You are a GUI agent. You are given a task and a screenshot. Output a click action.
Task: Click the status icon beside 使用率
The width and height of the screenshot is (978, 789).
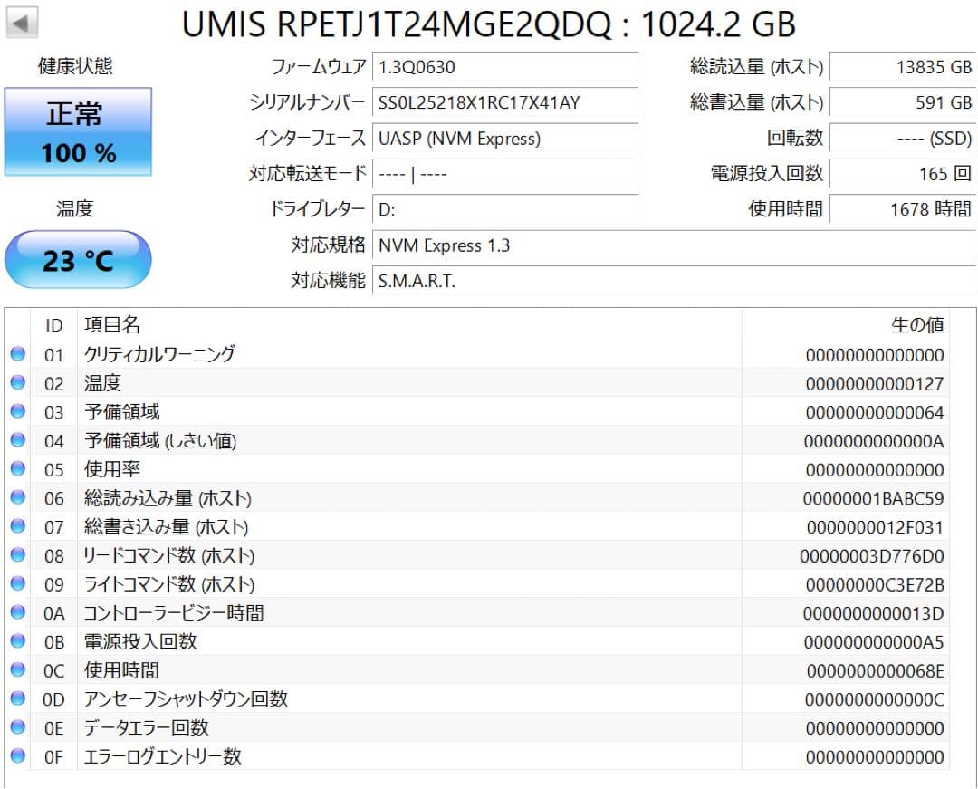pyautogui.click(x=18, y=469)
